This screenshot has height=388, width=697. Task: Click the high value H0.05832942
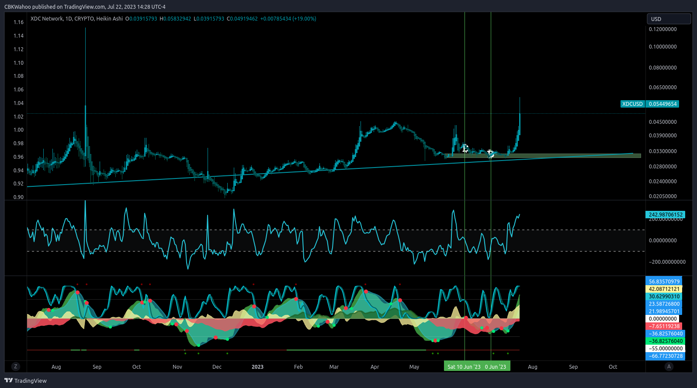[175, 19]
